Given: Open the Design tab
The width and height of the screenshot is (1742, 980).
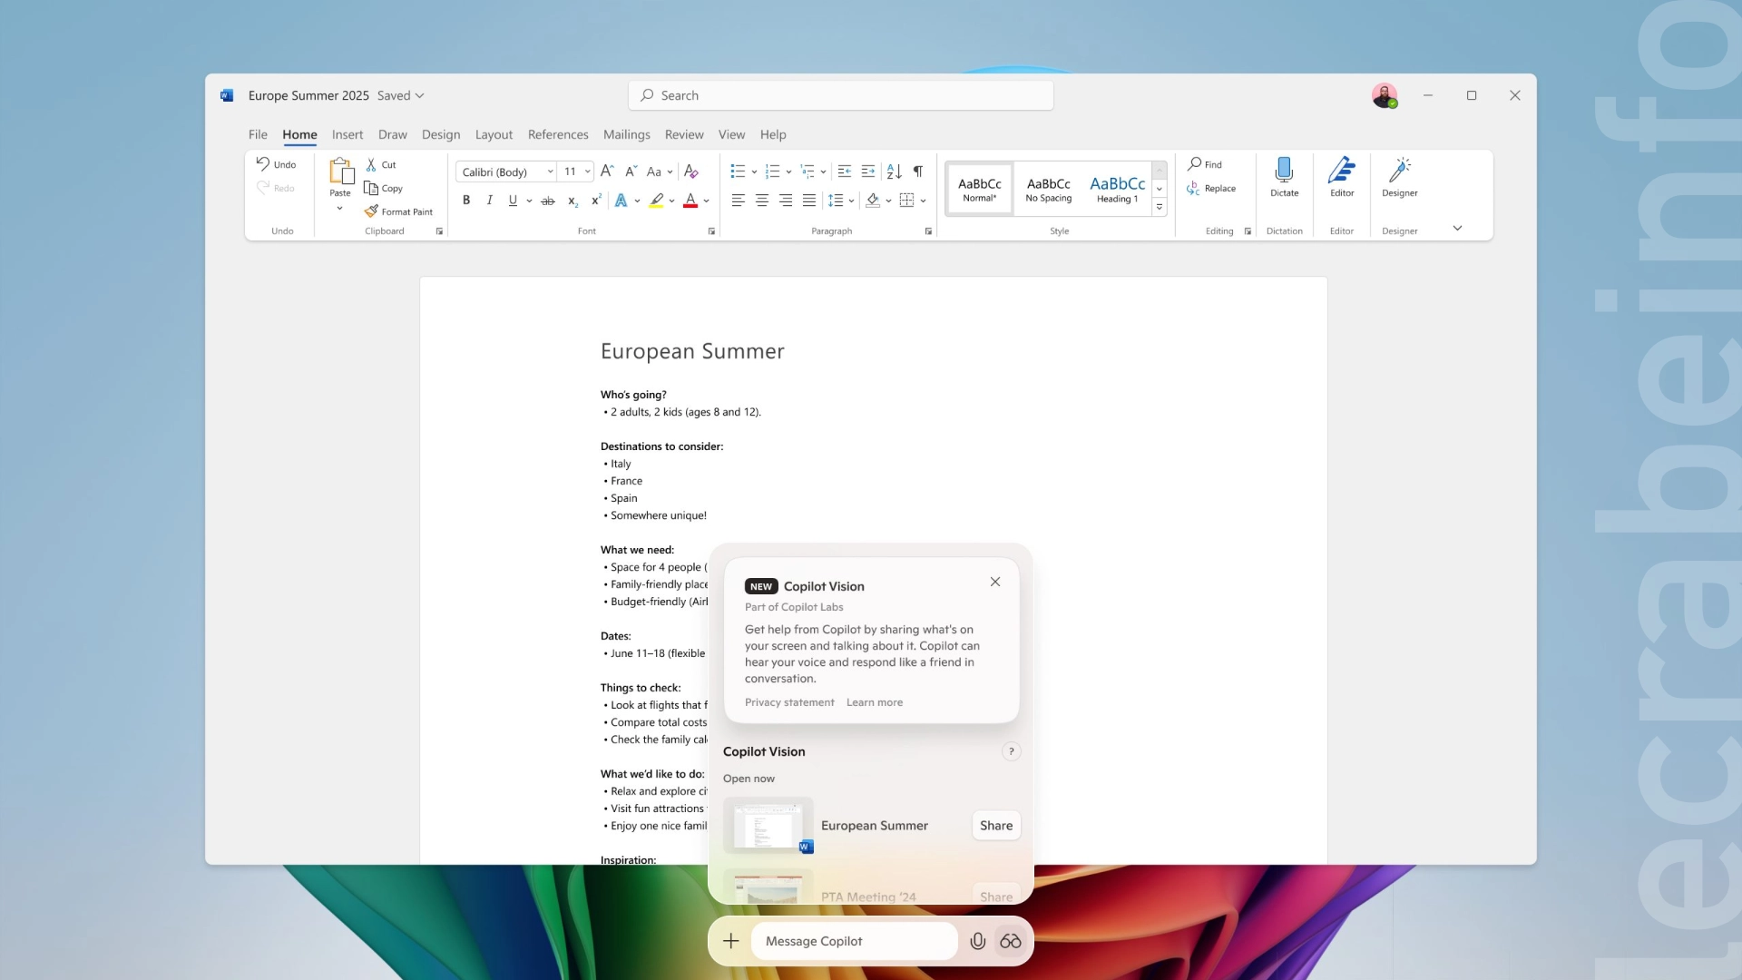Looking at the screenshot, I should (441, 134).
